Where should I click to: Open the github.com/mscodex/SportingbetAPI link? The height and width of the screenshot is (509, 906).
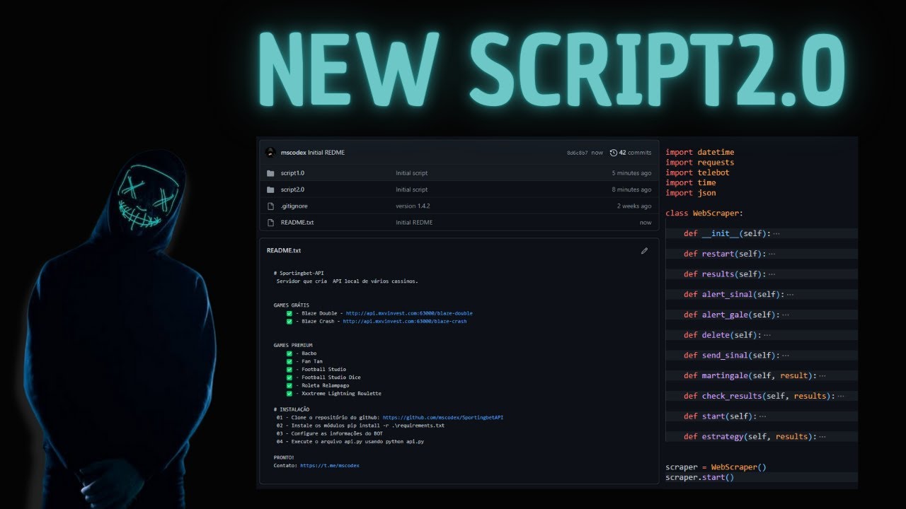pyautogui.click(x=442, y=417)
